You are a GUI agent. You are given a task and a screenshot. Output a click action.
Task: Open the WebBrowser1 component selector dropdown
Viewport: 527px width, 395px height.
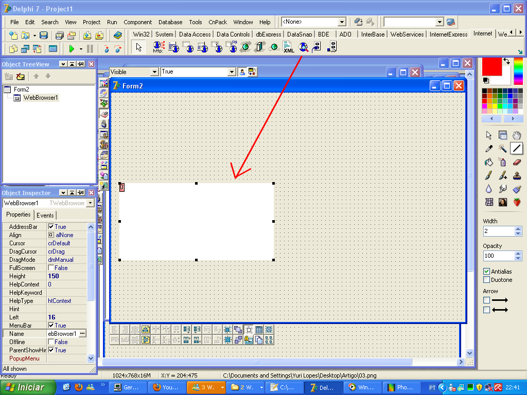pyautogui.click(x=90, y=203)
